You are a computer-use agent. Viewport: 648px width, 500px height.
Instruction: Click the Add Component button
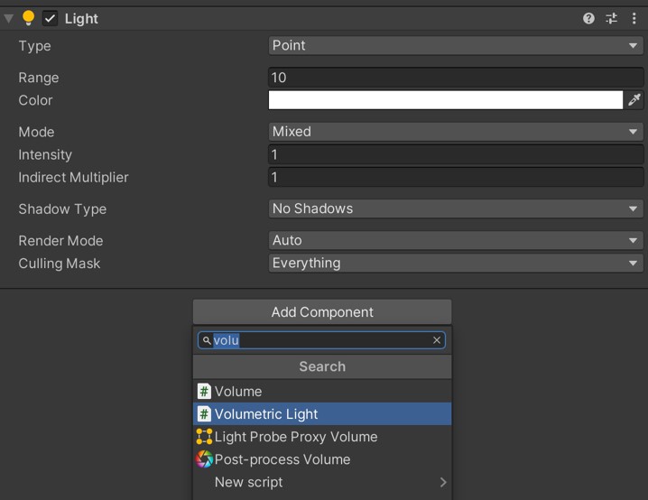click(x=322, y=312)
